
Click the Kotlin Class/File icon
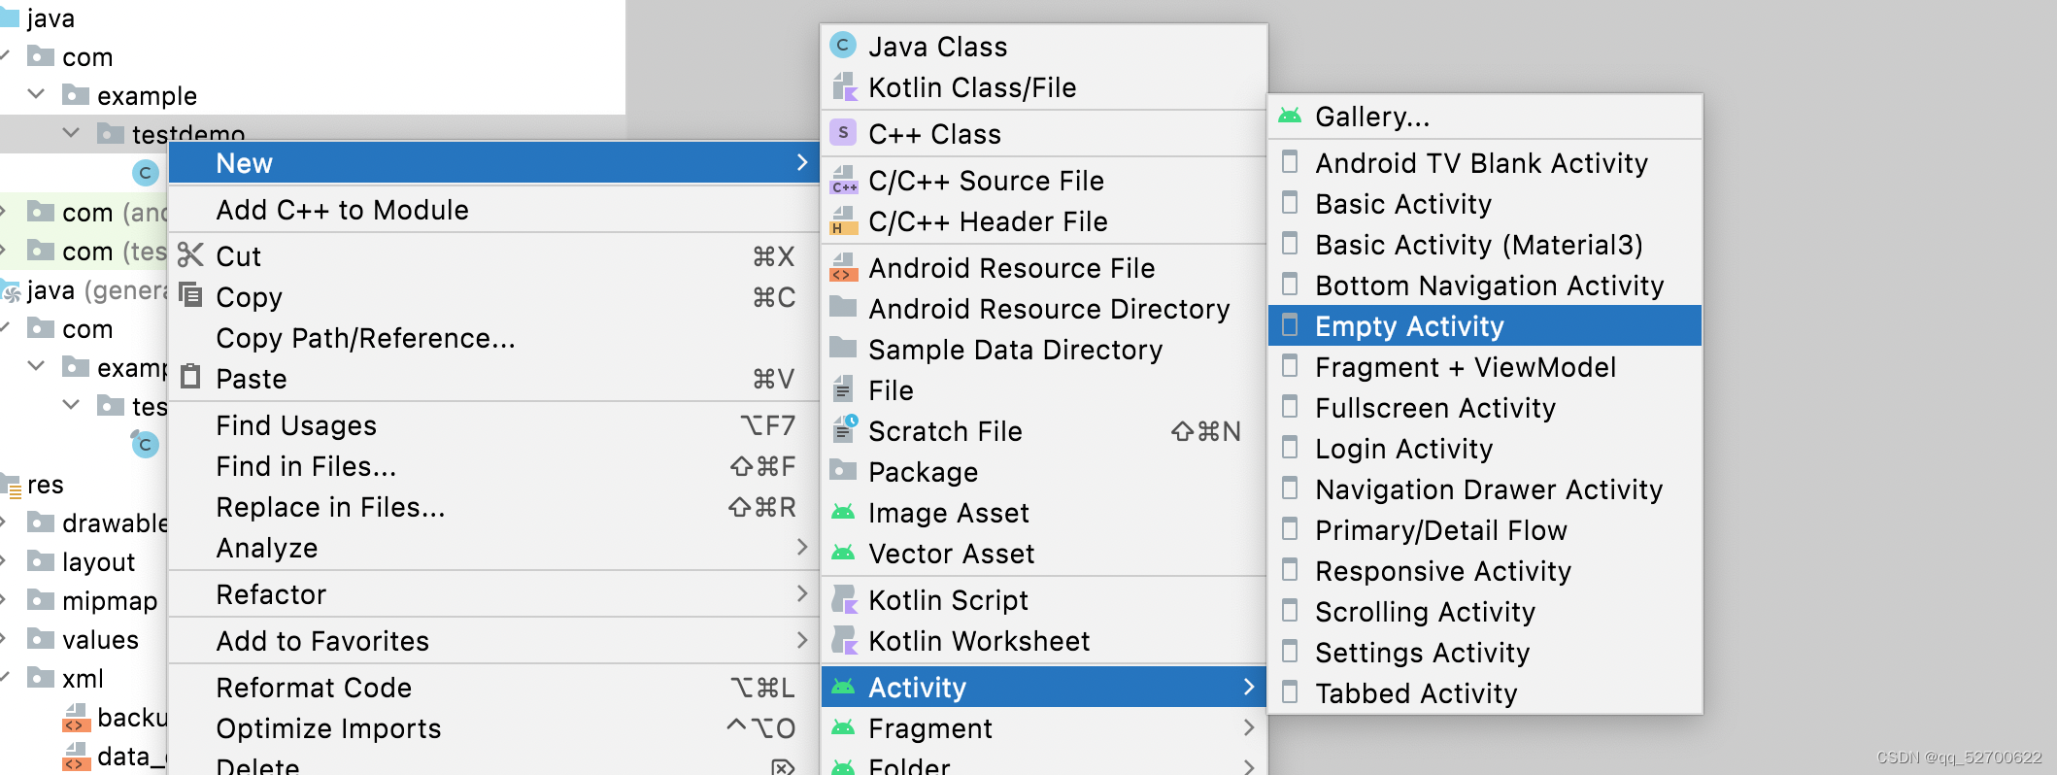tap(845, 87)
